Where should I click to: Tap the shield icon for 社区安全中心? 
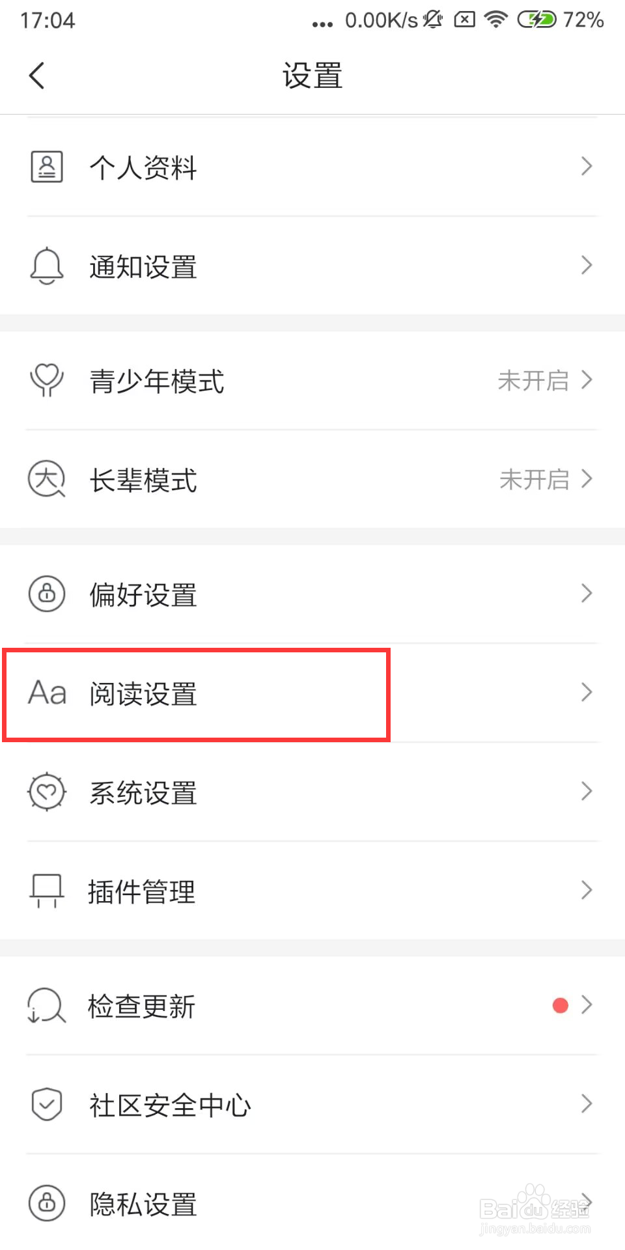click(47, 1104)
